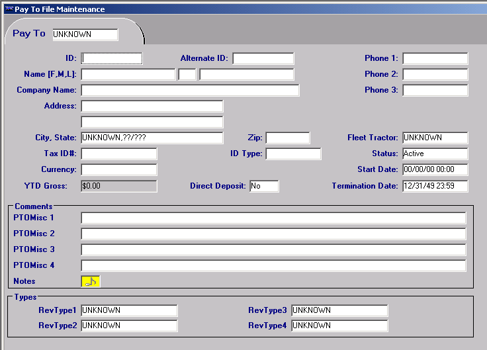
Task: Focus the Zip code field
Action: pyautogui.click(x=287, y=138)
